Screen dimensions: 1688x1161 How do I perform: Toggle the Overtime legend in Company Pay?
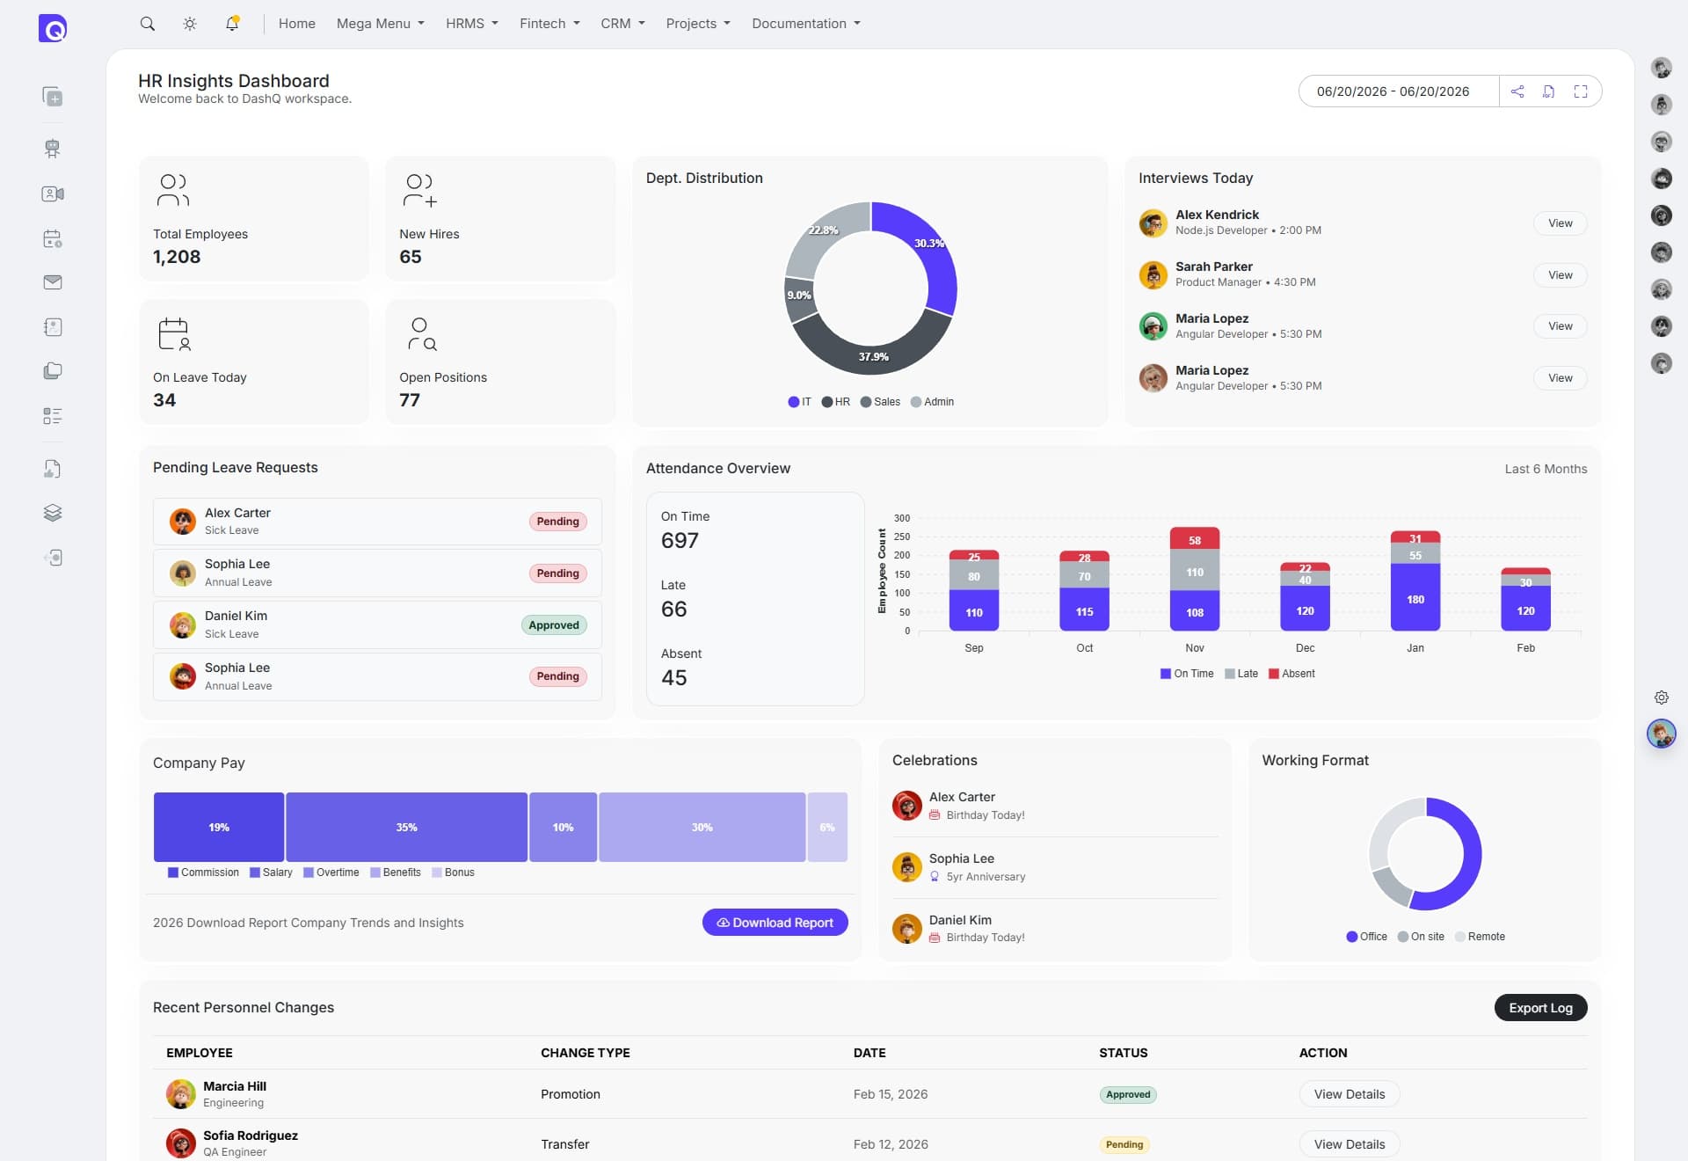(331, 873)
